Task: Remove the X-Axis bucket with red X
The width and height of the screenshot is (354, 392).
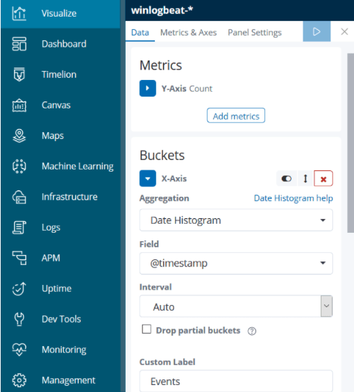Action: click(323, 179)
